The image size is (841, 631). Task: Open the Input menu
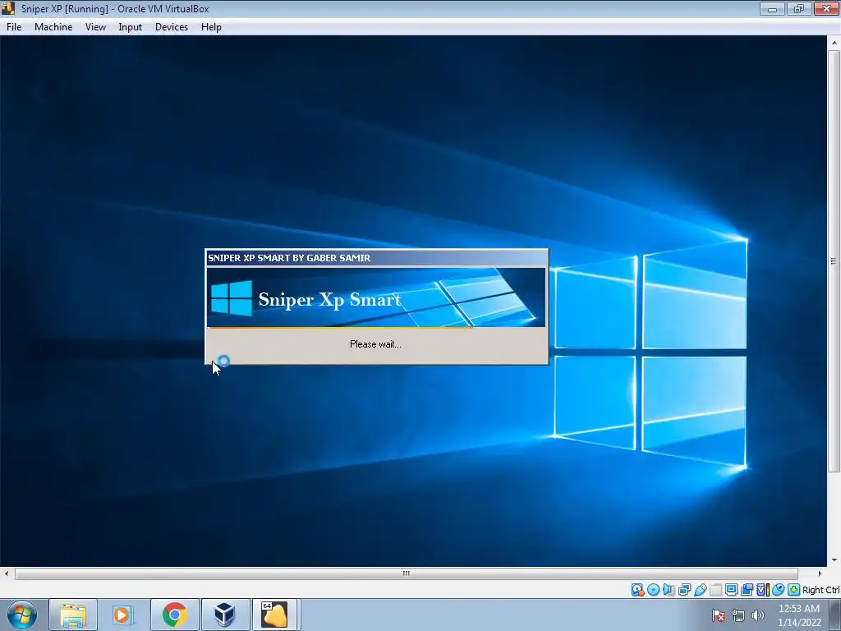pyautogui.click(x=131, y=27)
